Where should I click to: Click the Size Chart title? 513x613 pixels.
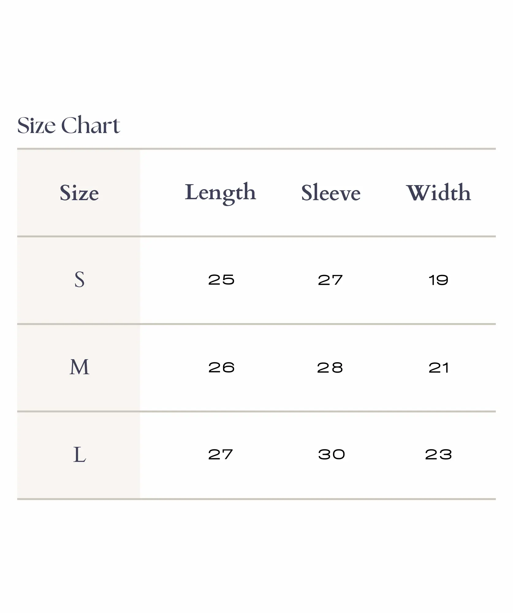point(69,125)
